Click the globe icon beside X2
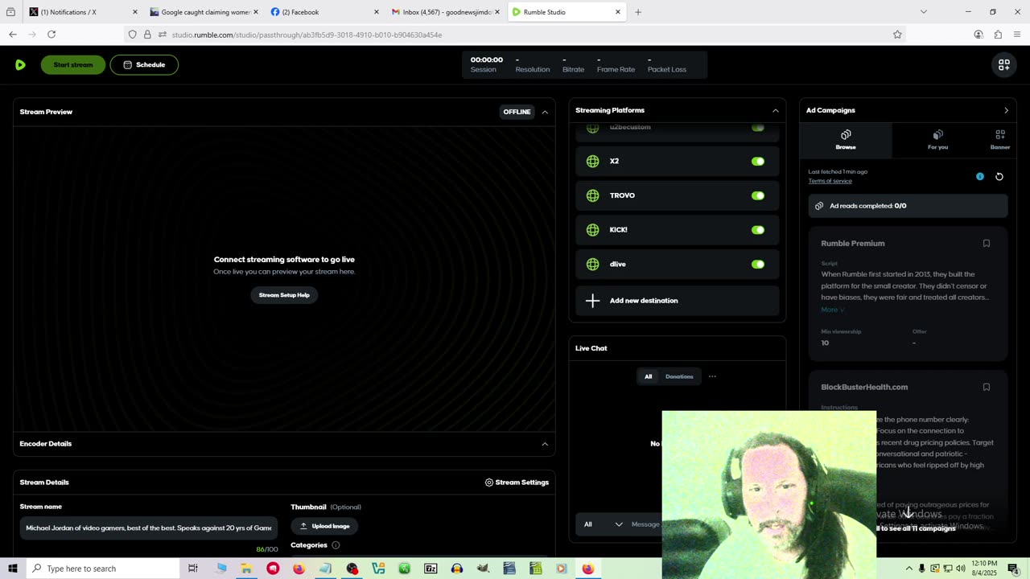 coord(592,162)
